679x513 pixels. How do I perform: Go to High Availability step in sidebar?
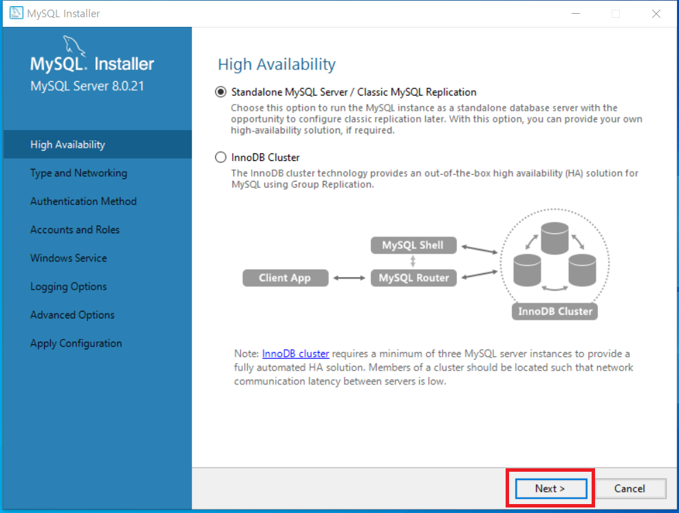[98, 144]
